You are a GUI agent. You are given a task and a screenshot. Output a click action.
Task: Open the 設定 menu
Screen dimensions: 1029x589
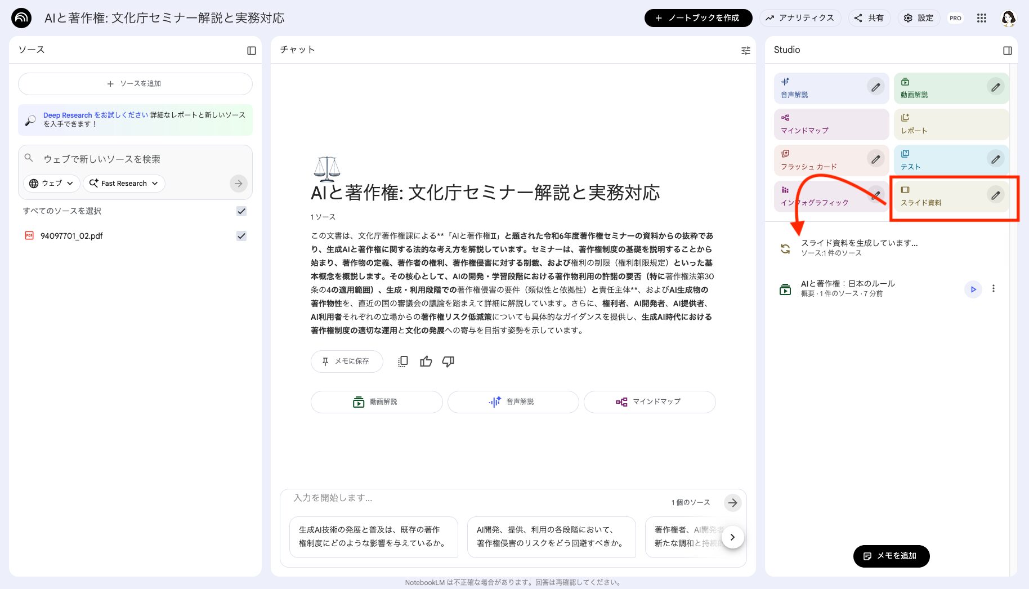(918, 17)
